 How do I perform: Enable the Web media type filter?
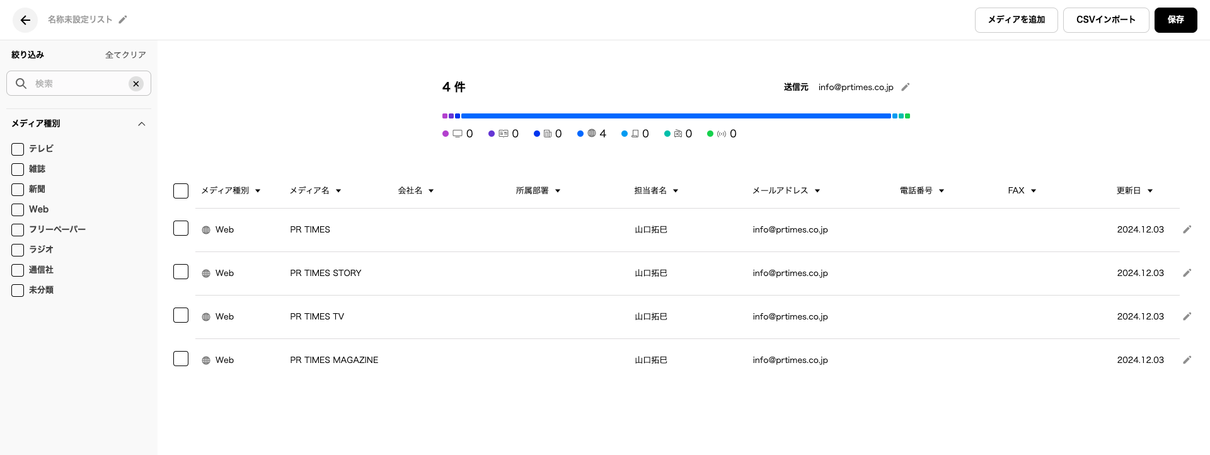(x=18, y=210)
